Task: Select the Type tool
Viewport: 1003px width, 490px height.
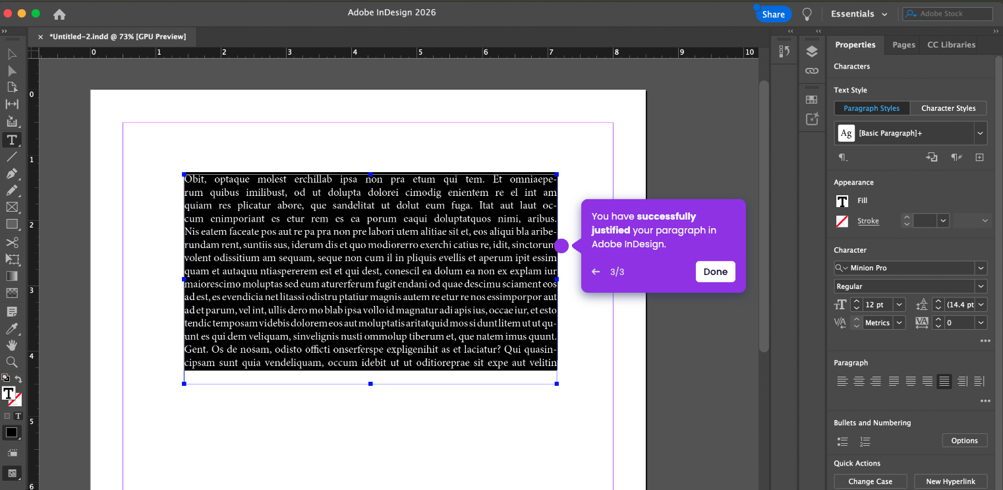Action: pos(12,140)
